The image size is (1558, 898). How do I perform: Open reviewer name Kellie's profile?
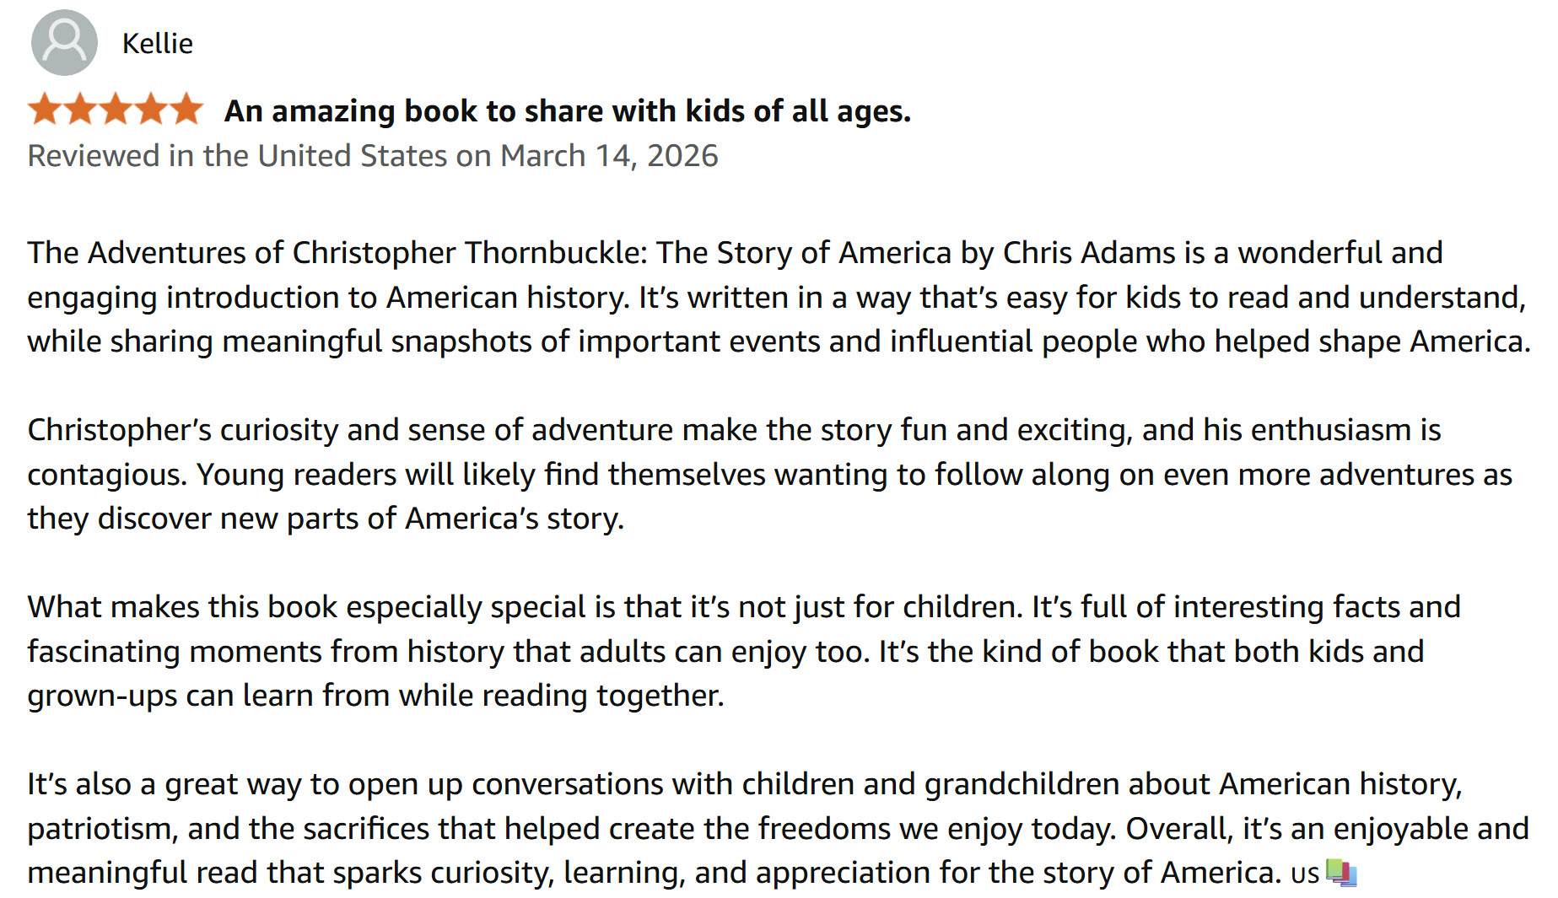pyautogui.click(x=158, y=44)
